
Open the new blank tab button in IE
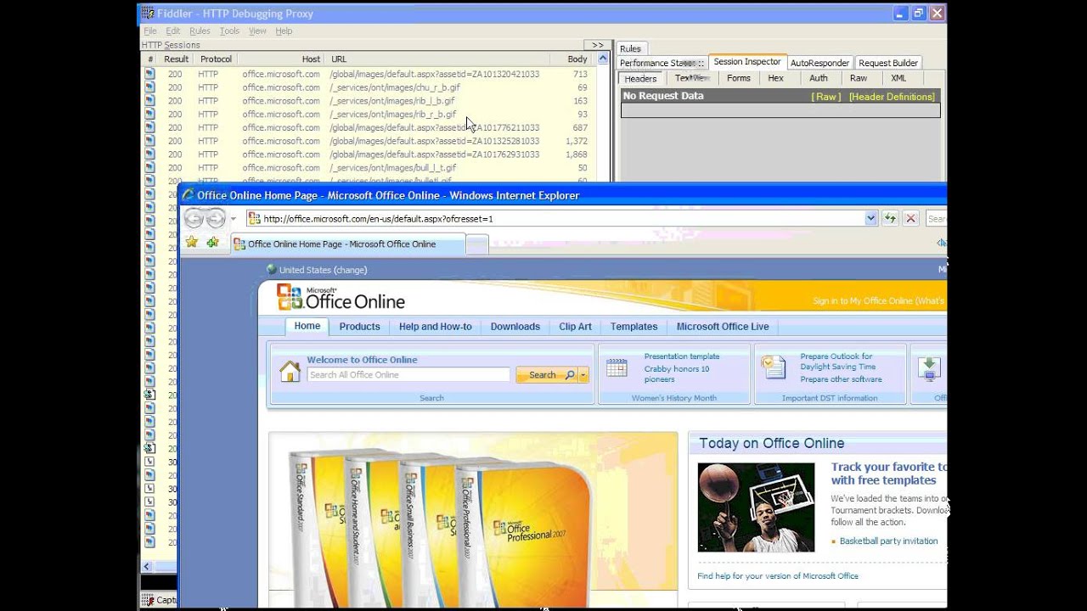point(478,244)
